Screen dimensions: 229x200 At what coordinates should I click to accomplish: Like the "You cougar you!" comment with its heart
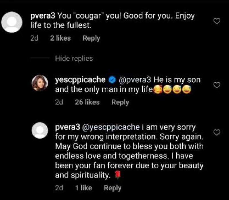pyautogui.click(x=217, y=21)
